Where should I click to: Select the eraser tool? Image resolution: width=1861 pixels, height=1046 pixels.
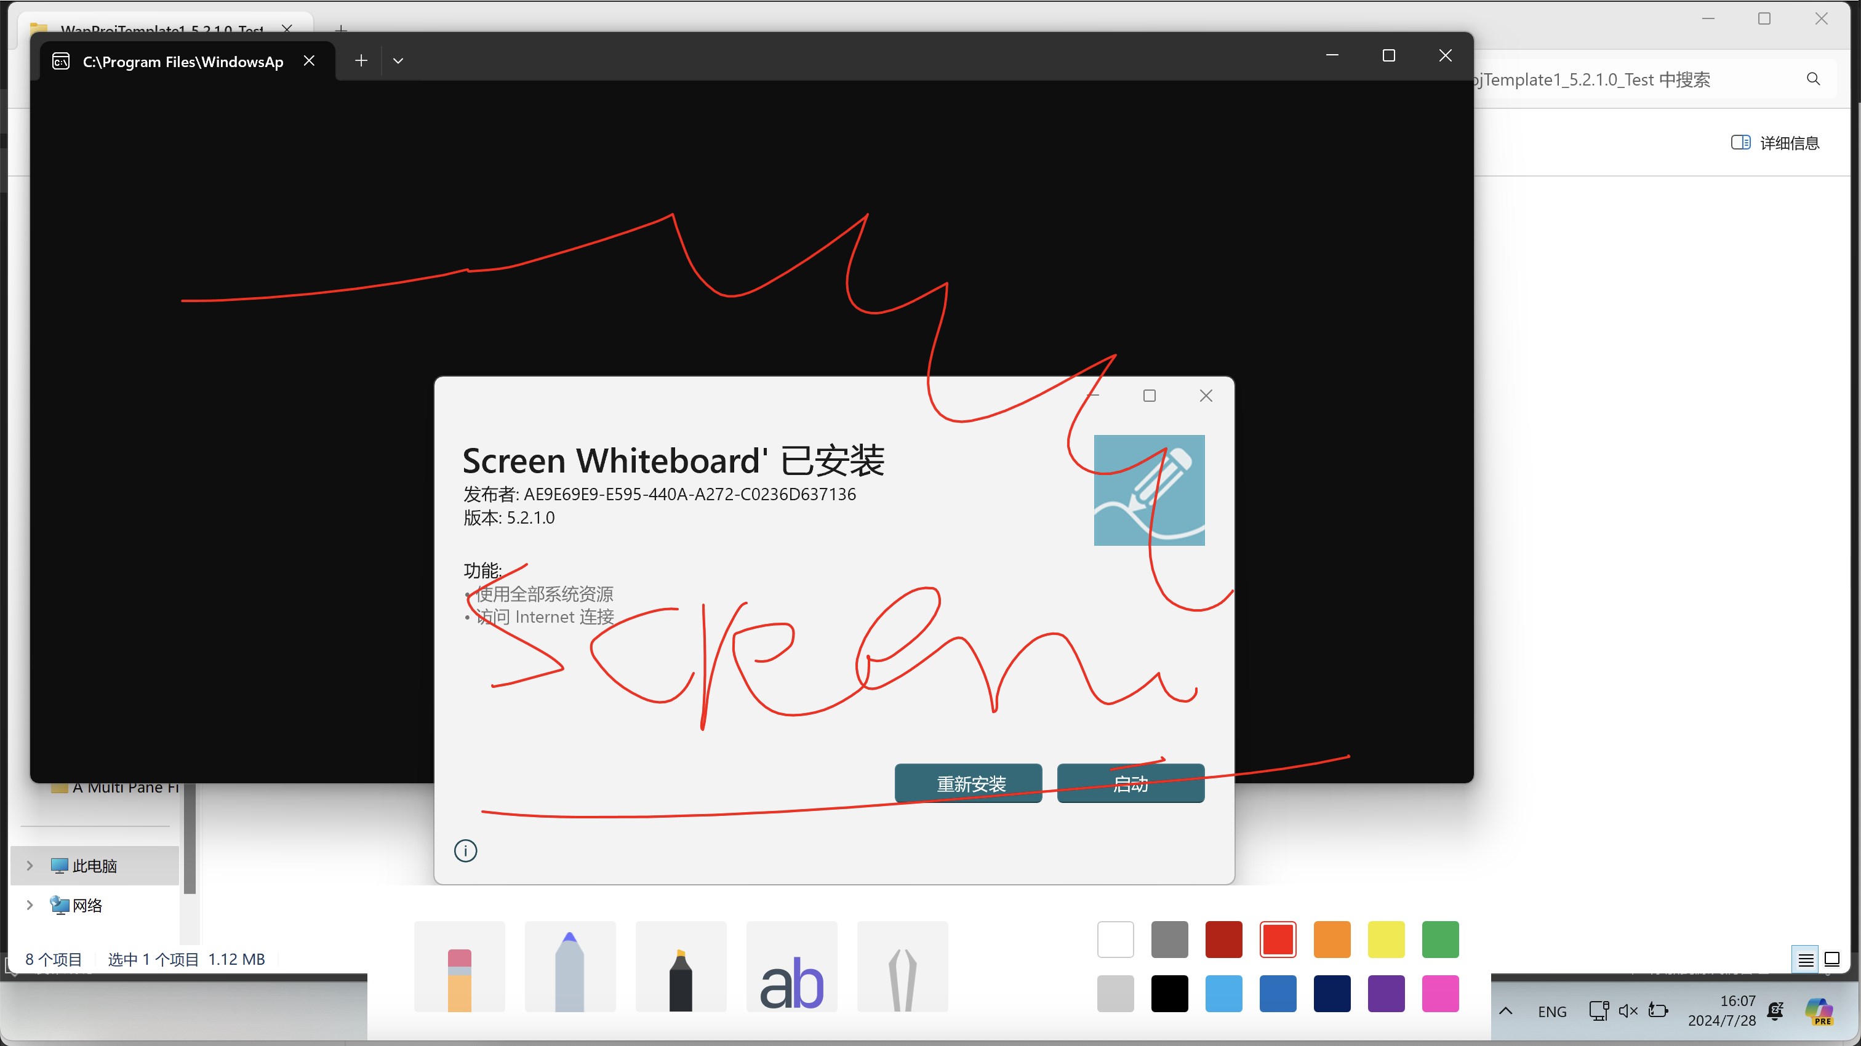(x=460, y=967)
